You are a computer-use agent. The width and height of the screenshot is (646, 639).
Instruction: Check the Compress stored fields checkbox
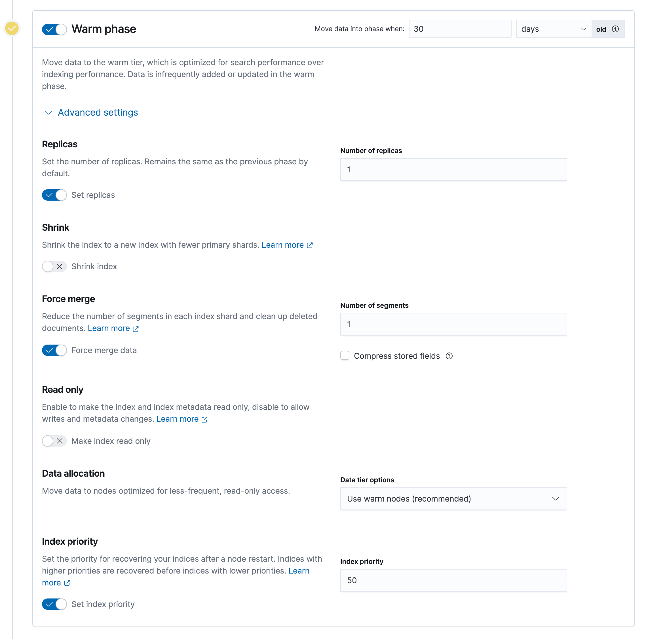pos(345,356)
